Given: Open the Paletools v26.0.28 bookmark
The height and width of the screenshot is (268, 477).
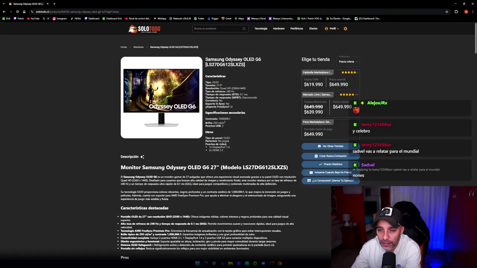Looking at the screenshot, I should point(180,19).
